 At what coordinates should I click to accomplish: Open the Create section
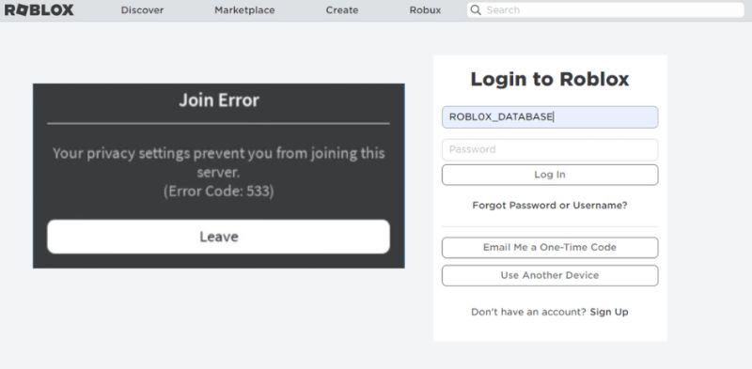pos(342,10)
